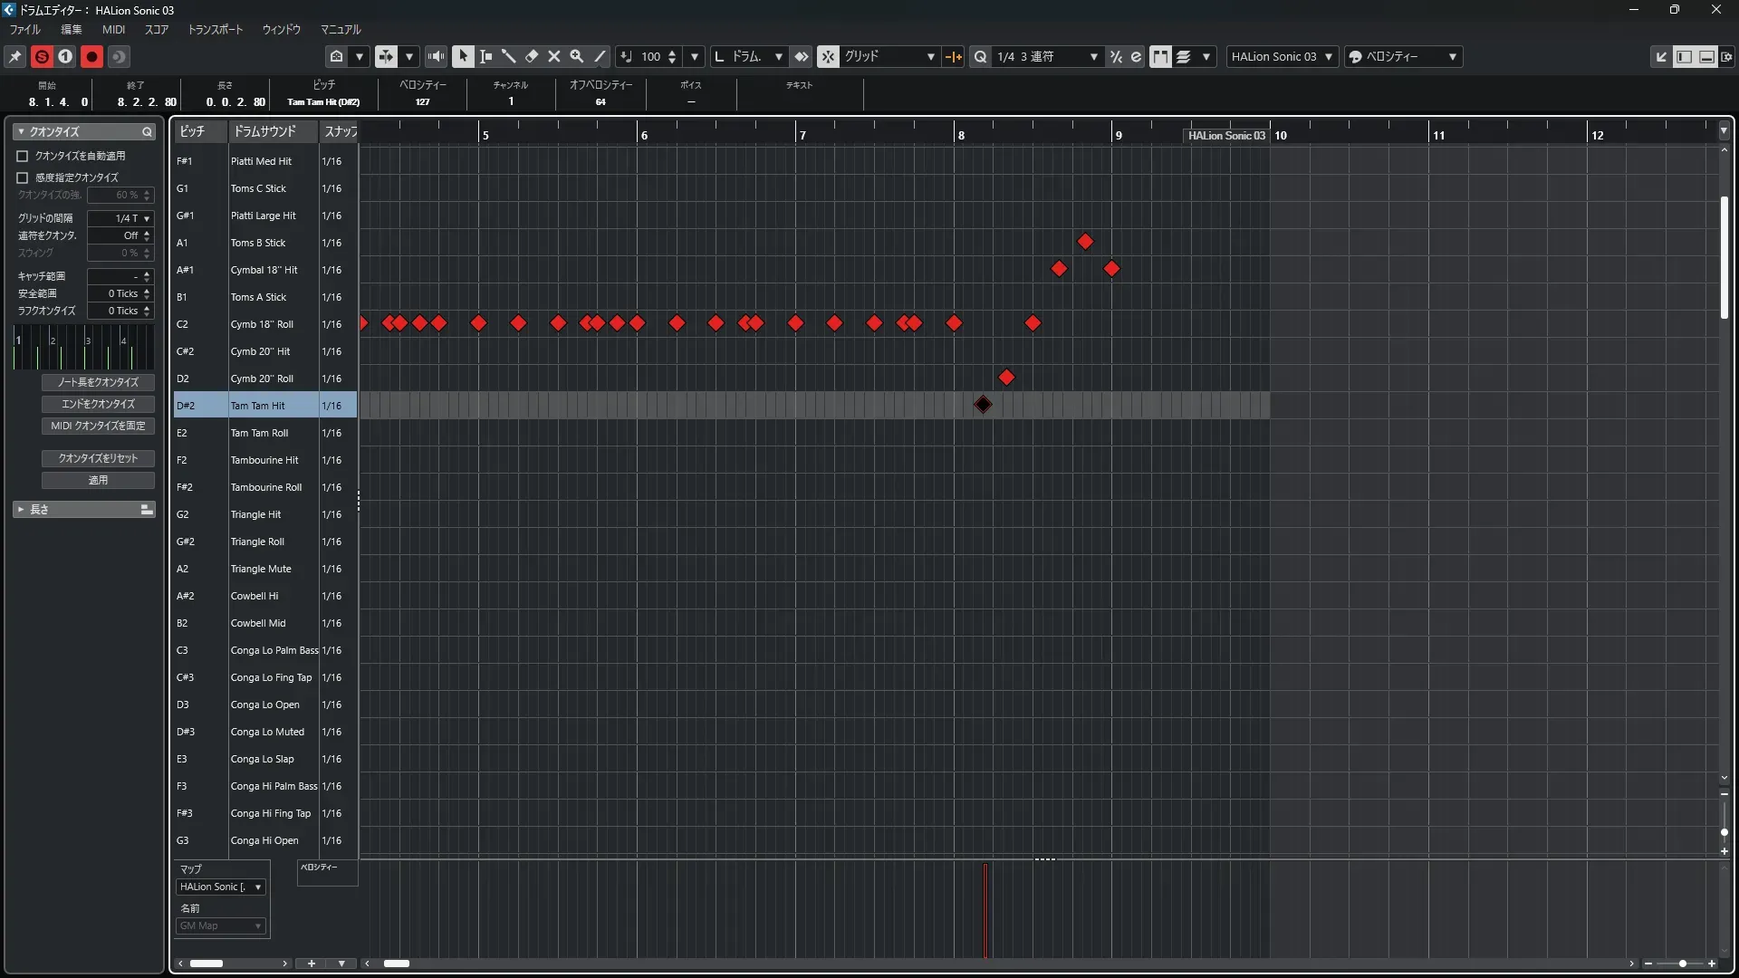Toggle acoustic feedback speaker icon
The image size is (1739, 978).
pos(436,56)
